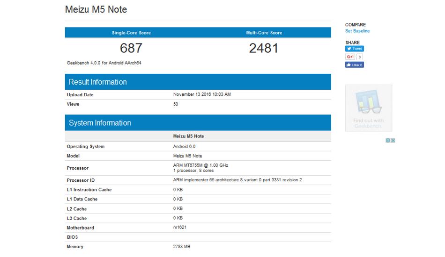Select the multi-core score 2481

[x=264, y=48]
